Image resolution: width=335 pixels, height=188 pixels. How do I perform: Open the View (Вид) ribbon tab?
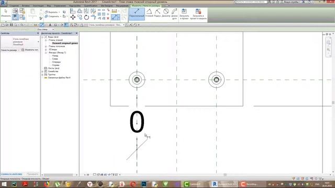(x=49, y=6)
